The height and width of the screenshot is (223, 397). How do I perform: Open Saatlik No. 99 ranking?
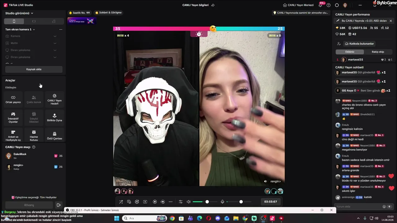(x=79, y=13)
